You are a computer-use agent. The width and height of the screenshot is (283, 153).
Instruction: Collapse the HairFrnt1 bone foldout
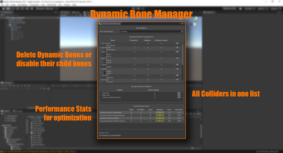[x=101, y=75]
